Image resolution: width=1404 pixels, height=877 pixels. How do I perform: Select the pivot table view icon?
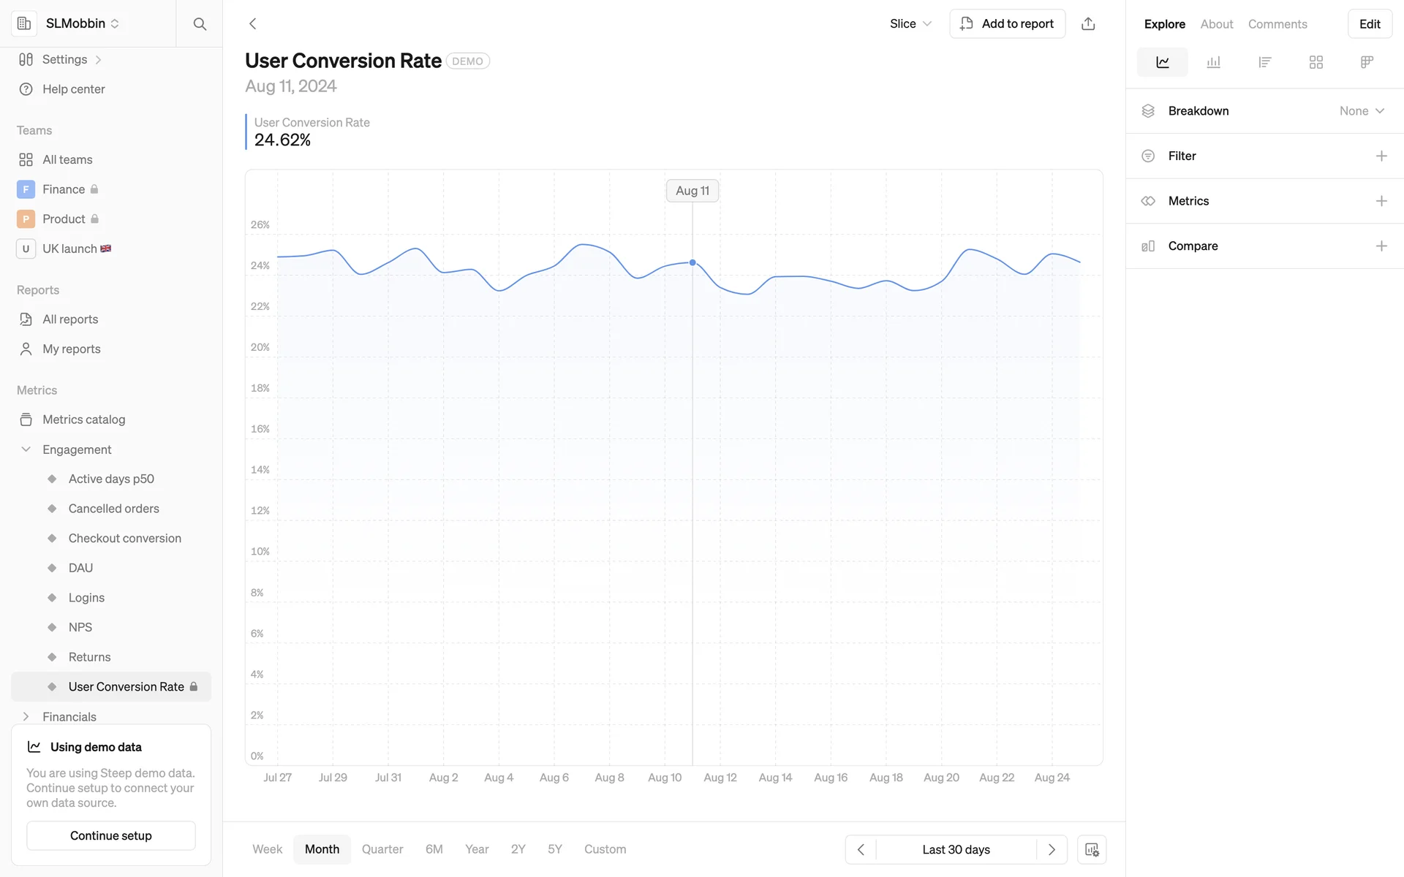pos(1367,62)
